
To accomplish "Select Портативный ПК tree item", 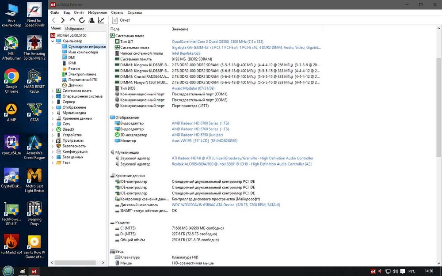I will 80,79.
